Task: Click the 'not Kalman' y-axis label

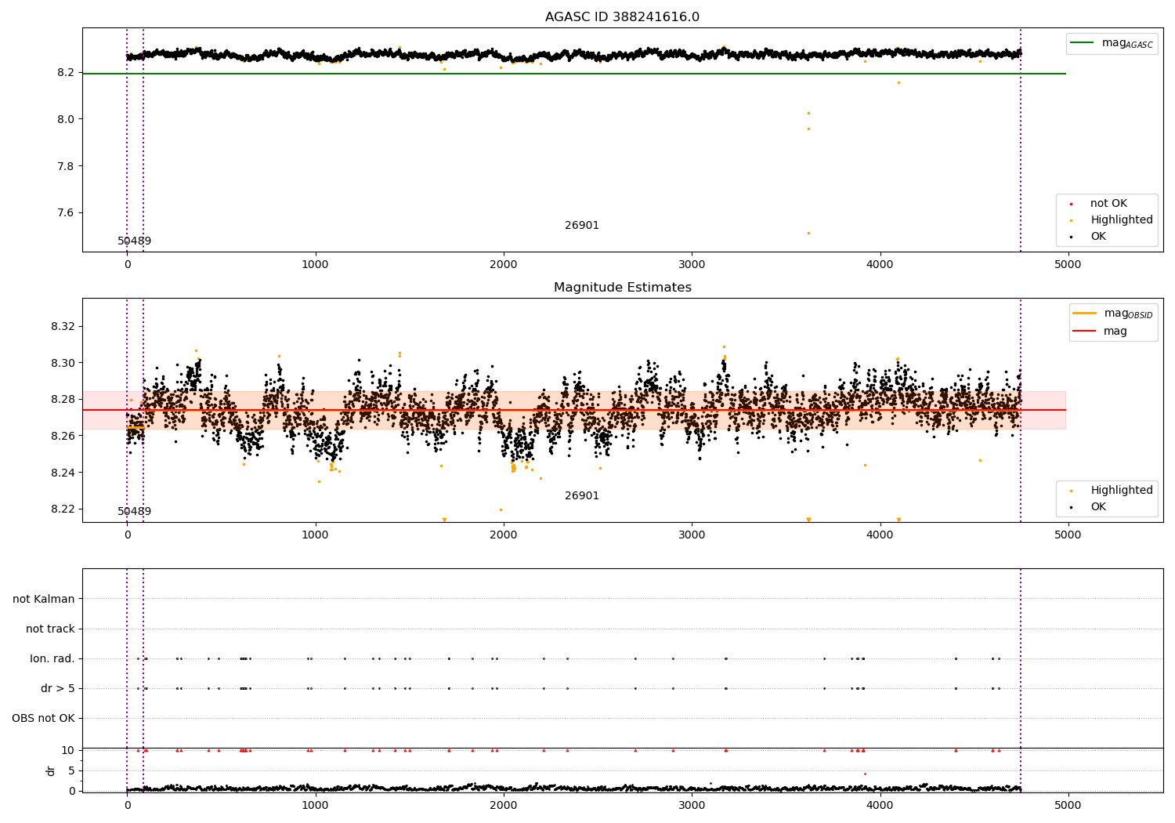Action: [44, 600]
